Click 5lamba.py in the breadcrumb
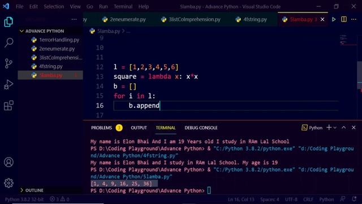Screen dimensions: 362x204 [x=109, y=31]
